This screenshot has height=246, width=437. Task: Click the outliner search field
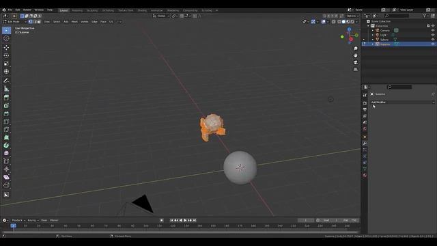tap(396, 16)
